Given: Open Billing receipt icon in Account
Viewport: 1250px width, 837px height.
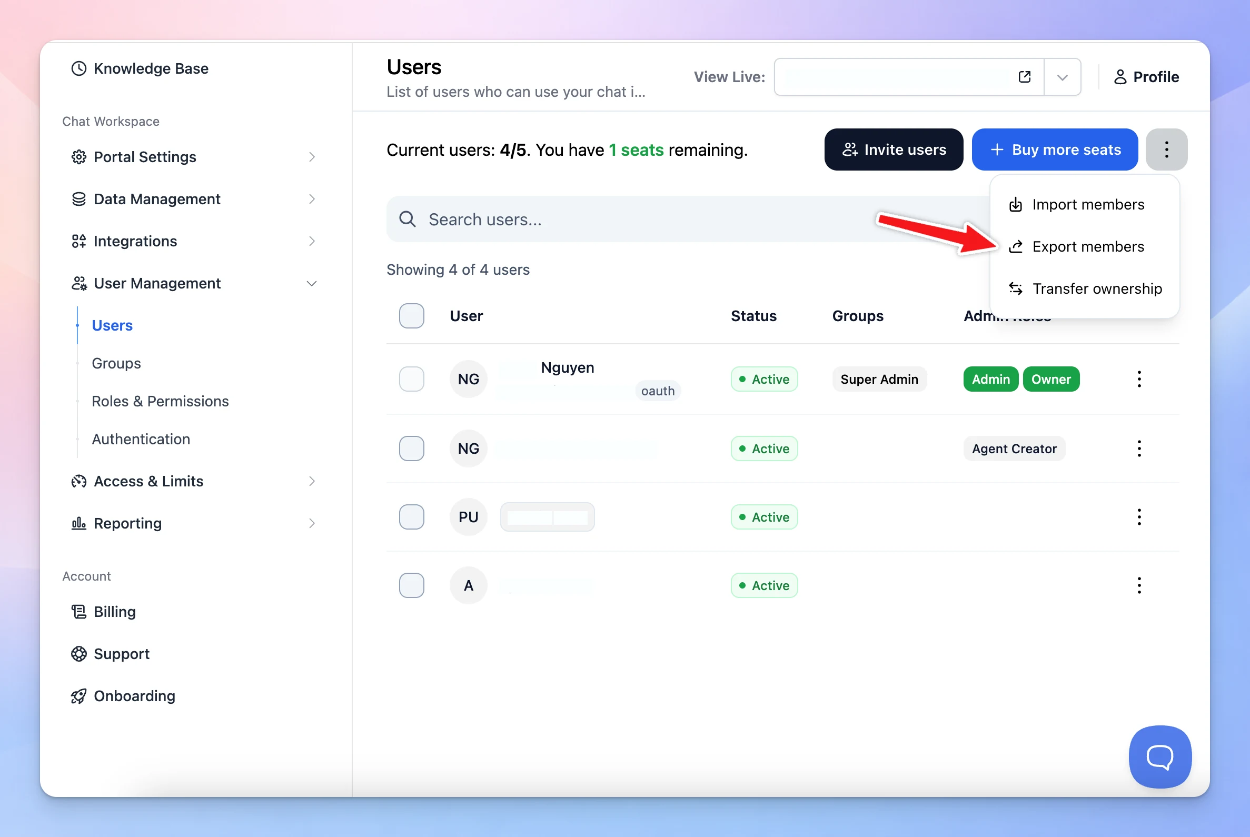Looking at the screenshot, I should click(79, 612).
